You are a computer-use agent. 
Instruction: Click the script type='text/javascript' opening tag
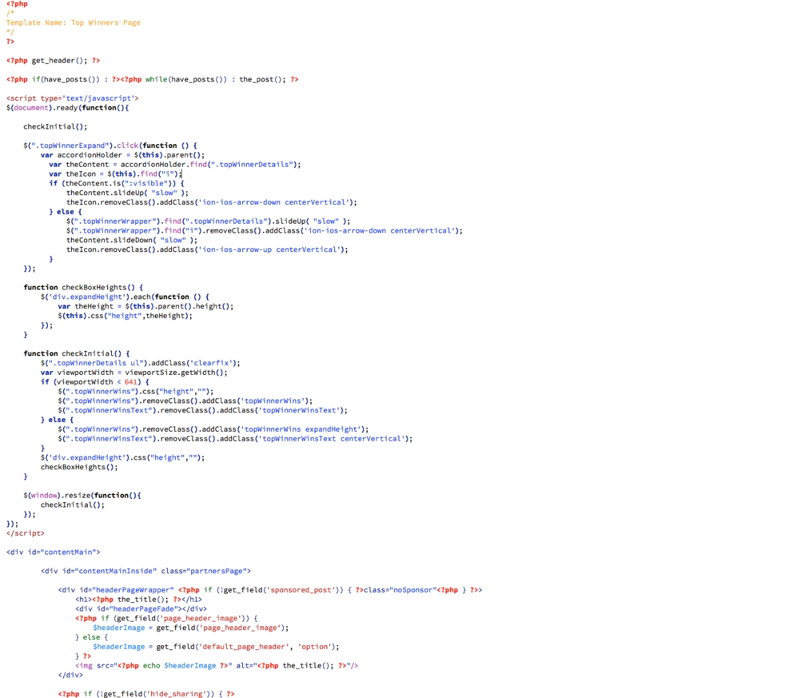(72, 98)
